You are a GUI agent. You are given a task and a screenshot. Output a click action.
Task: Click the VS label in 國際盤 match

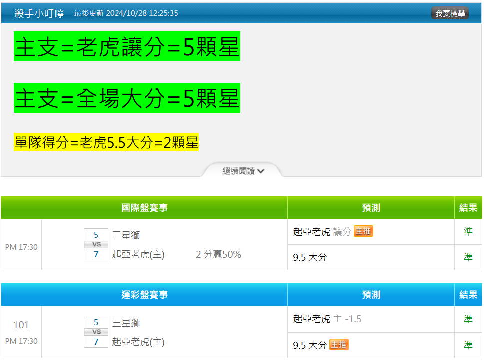point(96,244)
